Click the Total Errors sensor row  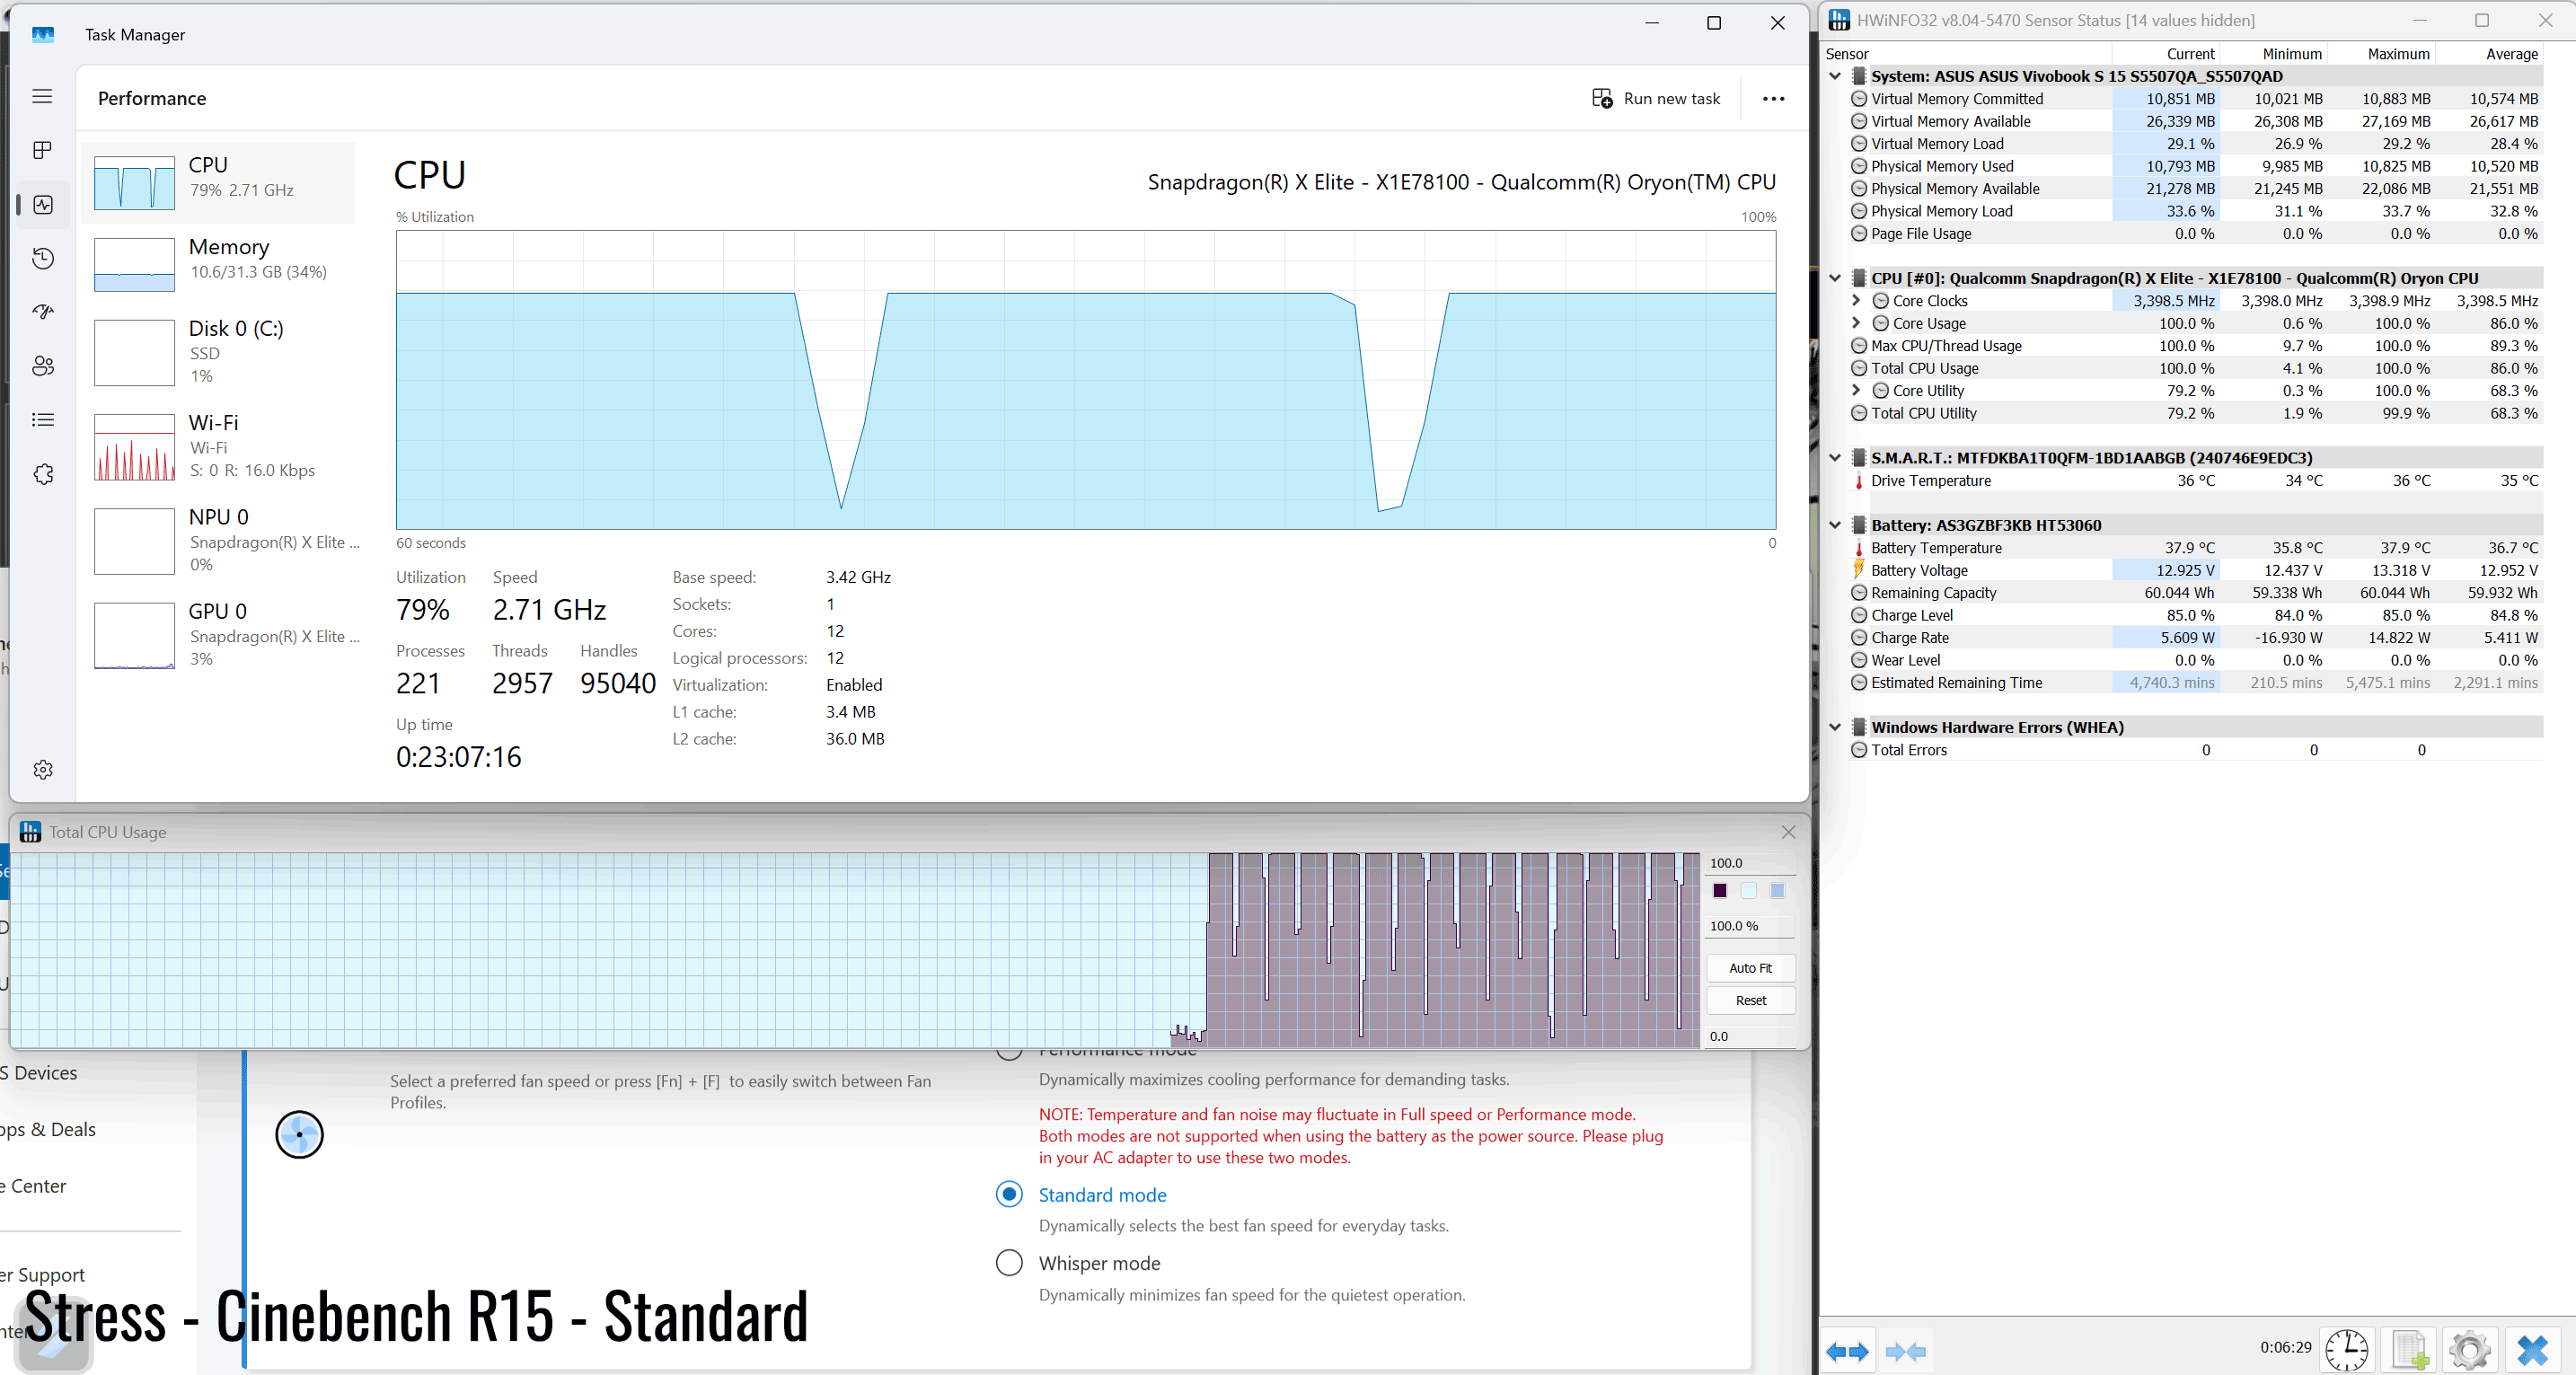2196,749
